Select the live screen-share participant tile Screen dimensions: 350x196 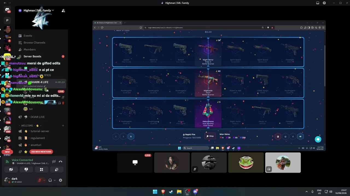pyautogui.click(x=135, y=163)
